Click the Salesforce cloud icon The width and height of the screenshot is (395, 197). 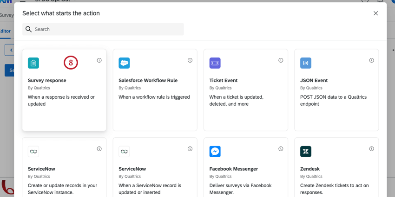124,63
